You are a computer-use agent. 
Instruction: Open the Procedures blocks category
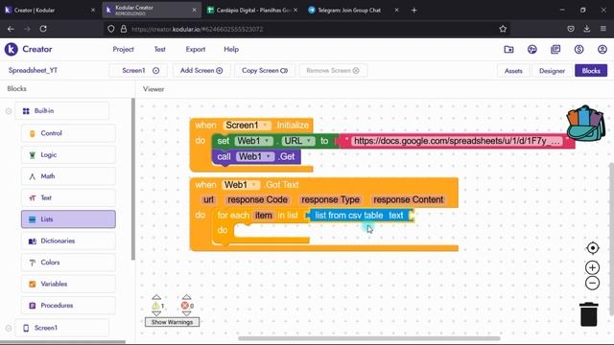point(68,306)
